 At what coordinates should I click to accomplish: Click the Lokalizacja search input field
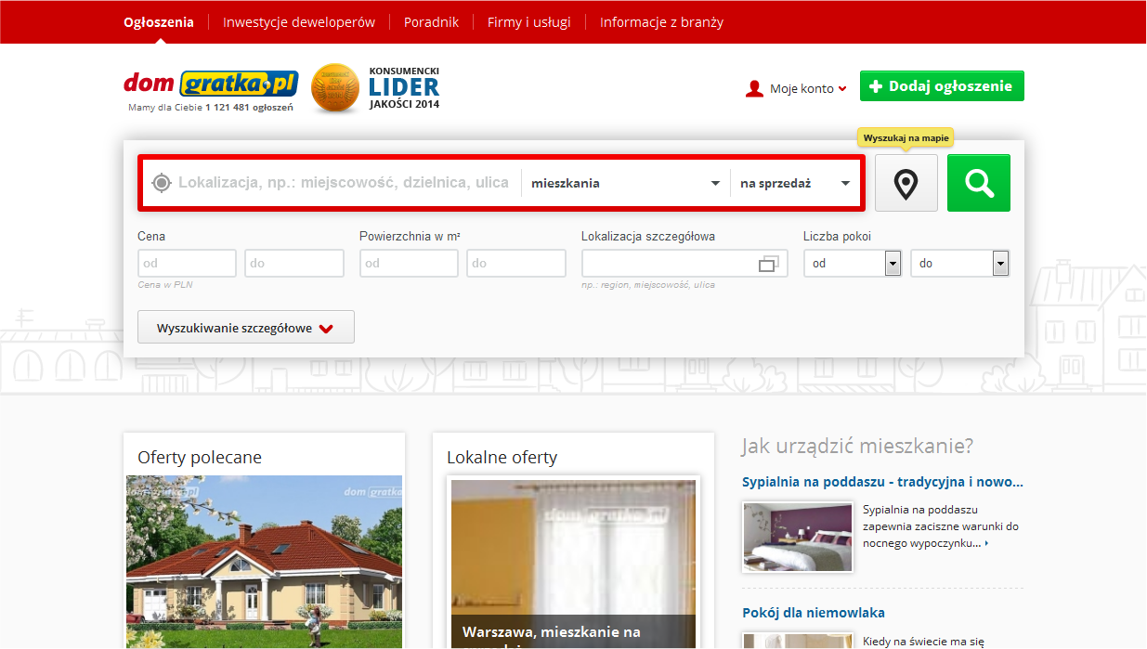click(x=344, y=183)
